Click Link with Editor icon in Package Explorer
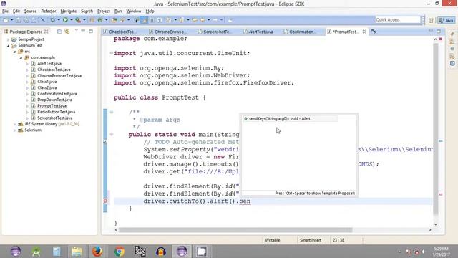This screenshot has width=458, height=258. point(67,32)
